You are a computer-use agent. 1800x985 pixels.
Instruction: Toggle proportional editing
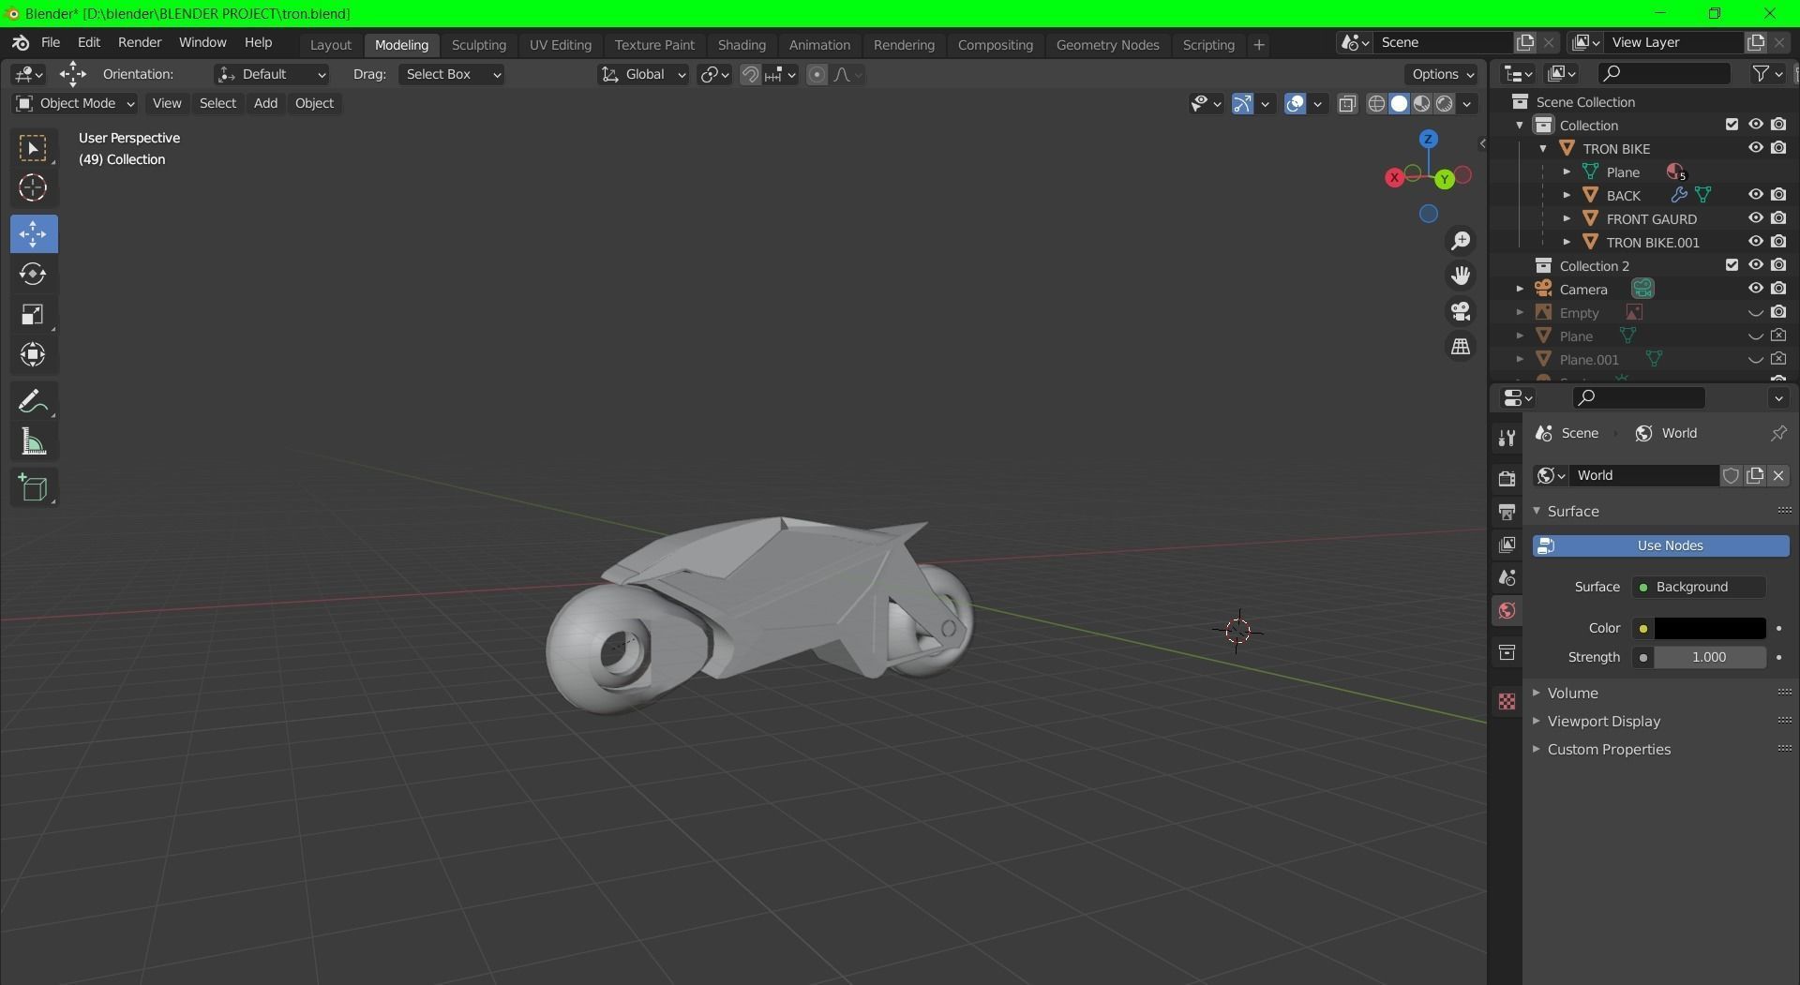coord(817,75)
